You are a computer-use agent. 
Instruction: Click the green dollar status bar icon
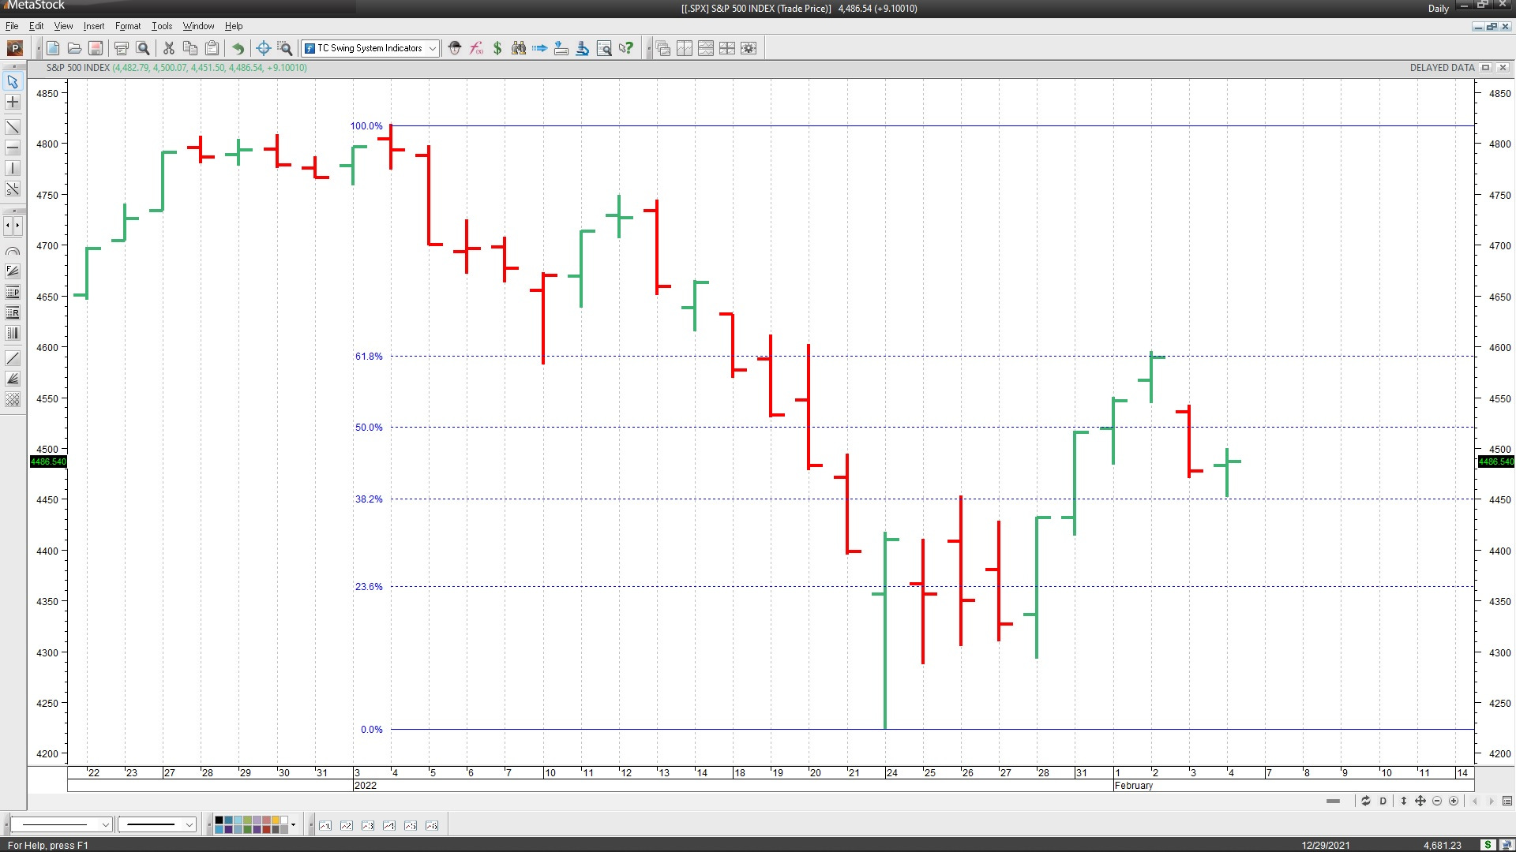[x=1488, y=845]
